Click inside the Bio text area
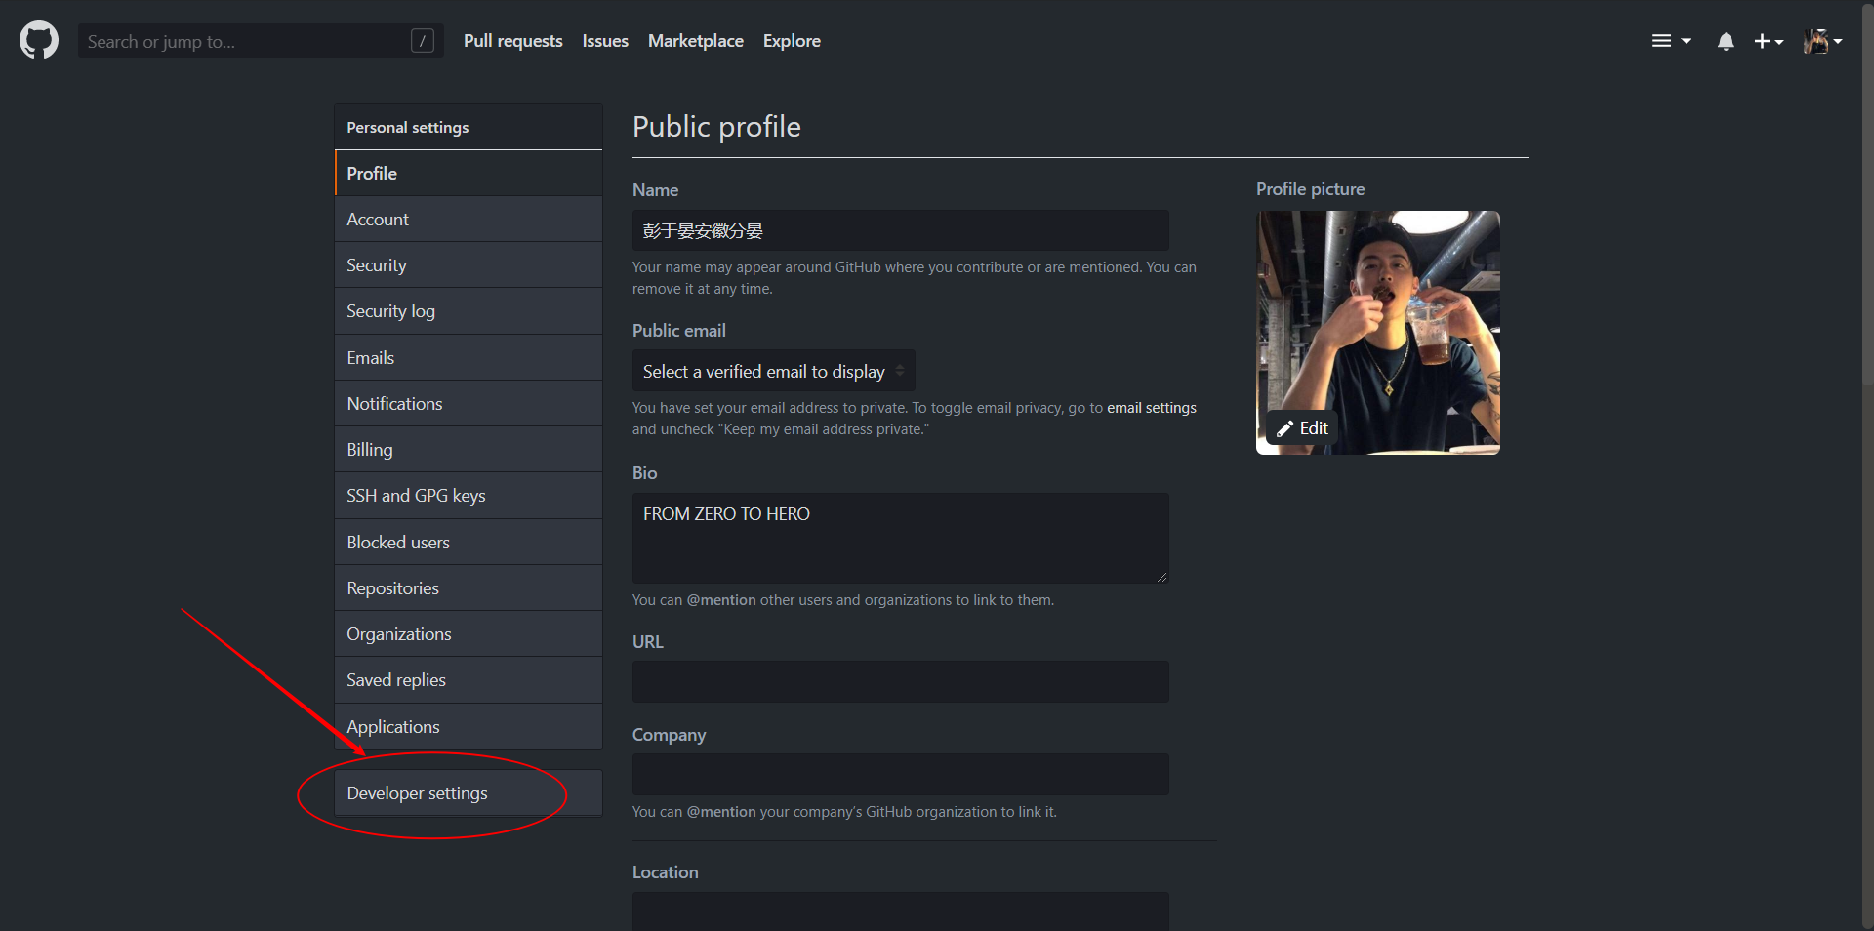This screenshot has width=1874, height=931. pyautogui.click(x=900, y=539)
